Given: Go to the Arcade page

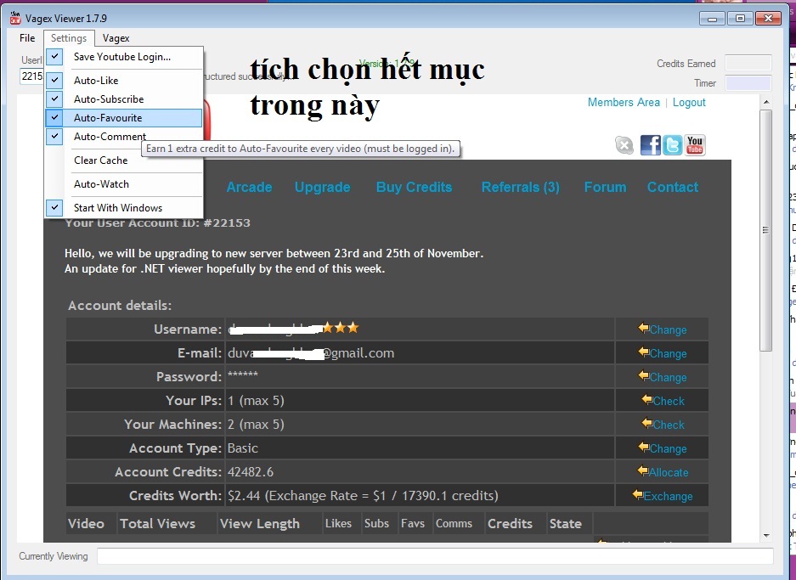Looking at the screenshot, I should 249,187.
